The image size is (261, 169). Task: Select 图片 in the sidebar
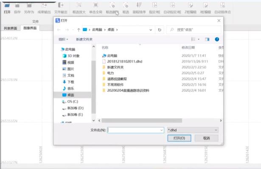[68, 69]
